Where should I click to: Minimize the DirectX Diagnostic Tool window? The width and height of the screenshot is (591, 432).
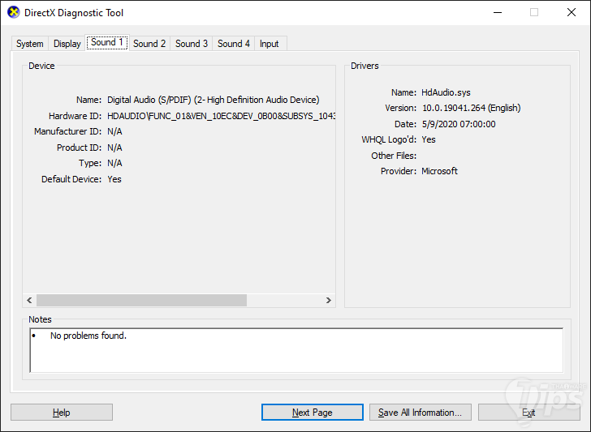tap(498, 12)
